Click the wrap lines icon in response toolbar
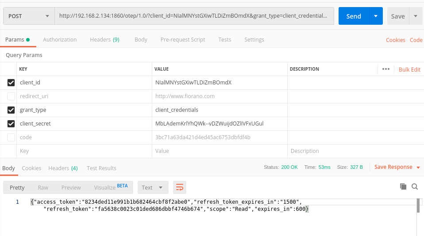424x236 pixels. coord(179,187)
